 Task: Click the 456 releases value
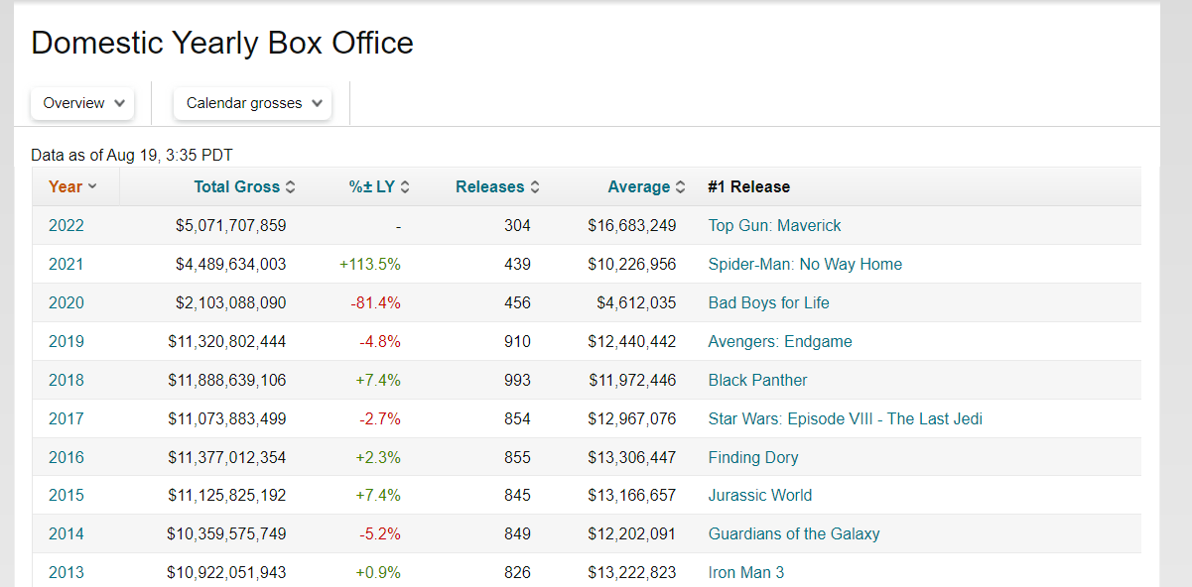517,302
